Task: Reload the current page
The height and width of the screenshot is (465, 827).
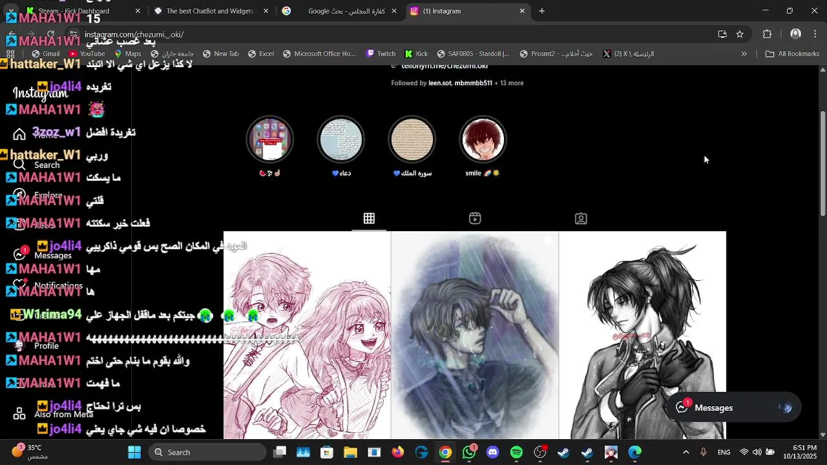Action: pyautogui.click(x=51, y=34)
